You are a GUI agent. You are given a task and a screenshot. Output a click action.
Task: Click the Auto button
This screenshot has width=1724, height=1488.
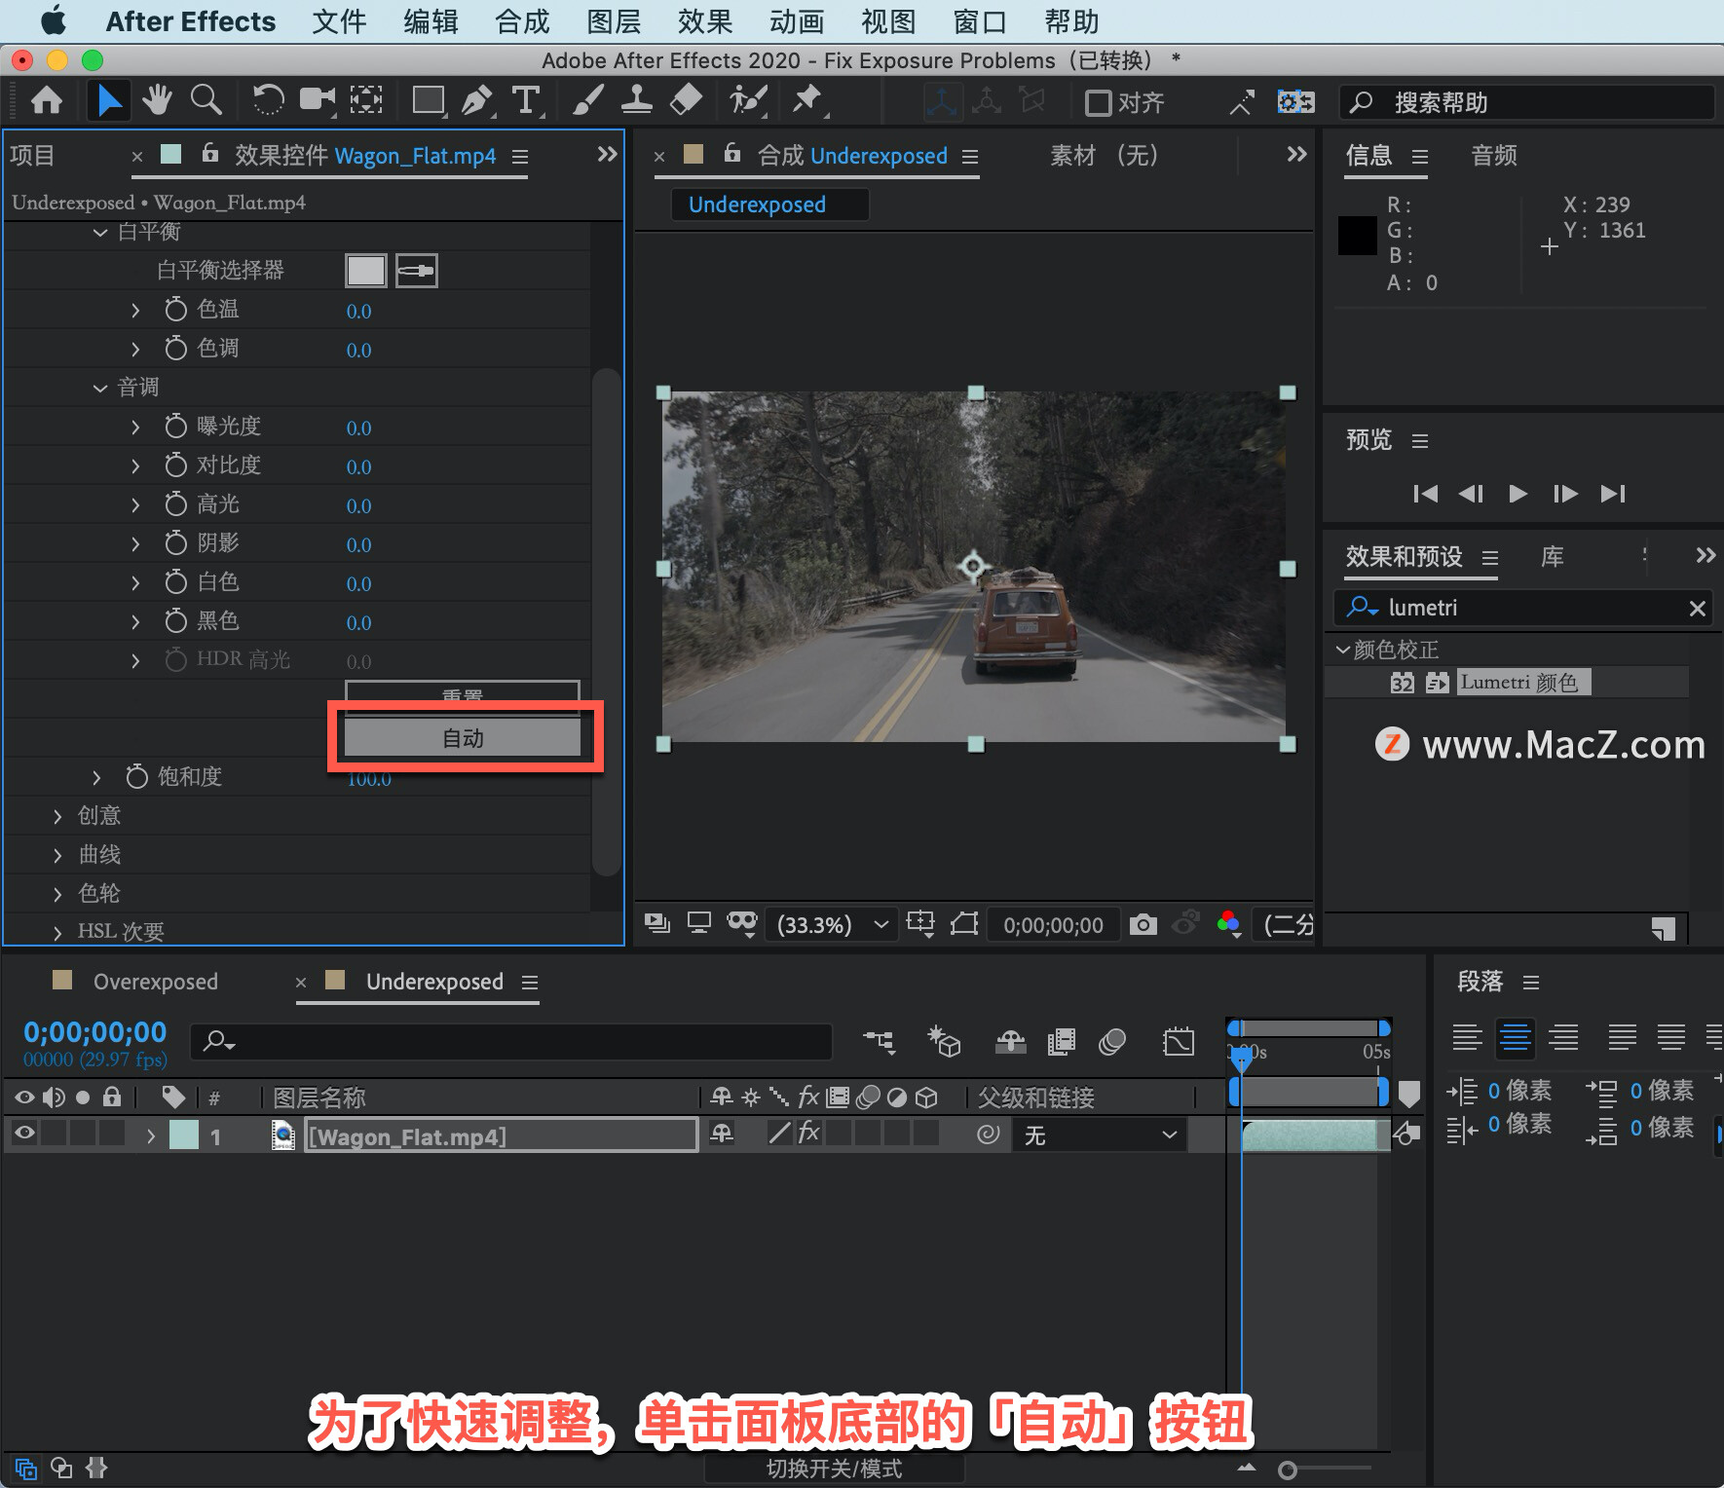click(463, 738)
